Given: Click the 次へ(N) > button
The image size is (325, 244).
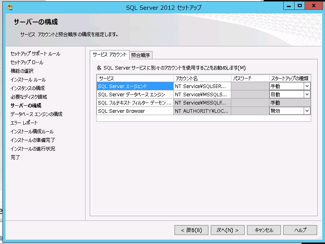Looking at the screenshot, I should click(228, 230).
